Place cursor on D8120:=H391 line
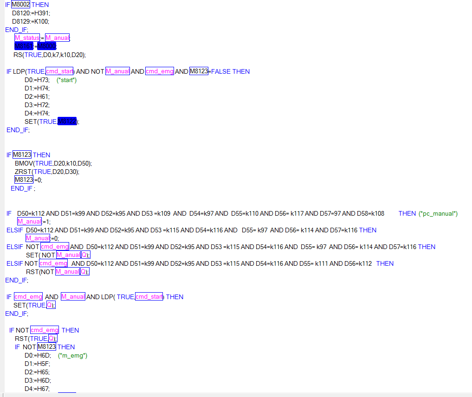Screen dimensions: 472x397 point(31,13)
